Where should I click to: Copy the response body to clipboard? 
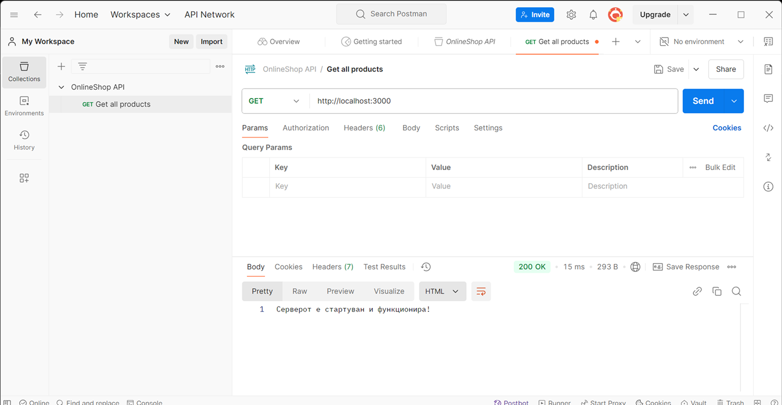[717, 292]
